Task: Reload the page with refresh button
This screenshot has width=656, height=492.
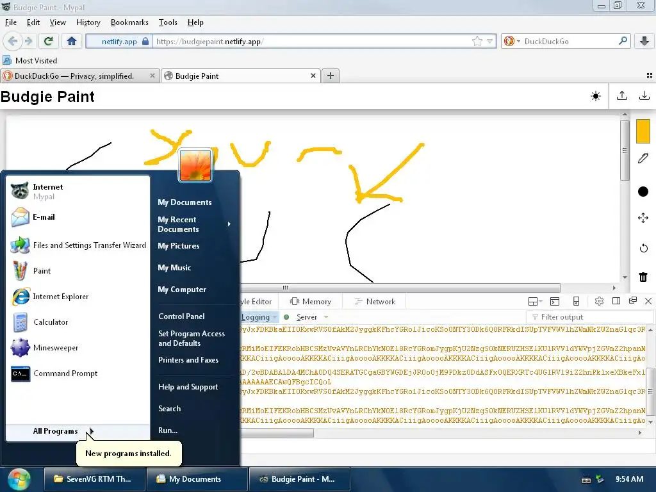Action: (x=48, y=41)
